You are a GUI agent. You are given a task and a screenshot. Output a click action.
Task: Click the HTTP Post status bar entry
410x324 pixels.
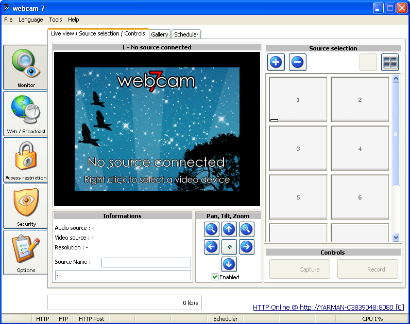91,319
